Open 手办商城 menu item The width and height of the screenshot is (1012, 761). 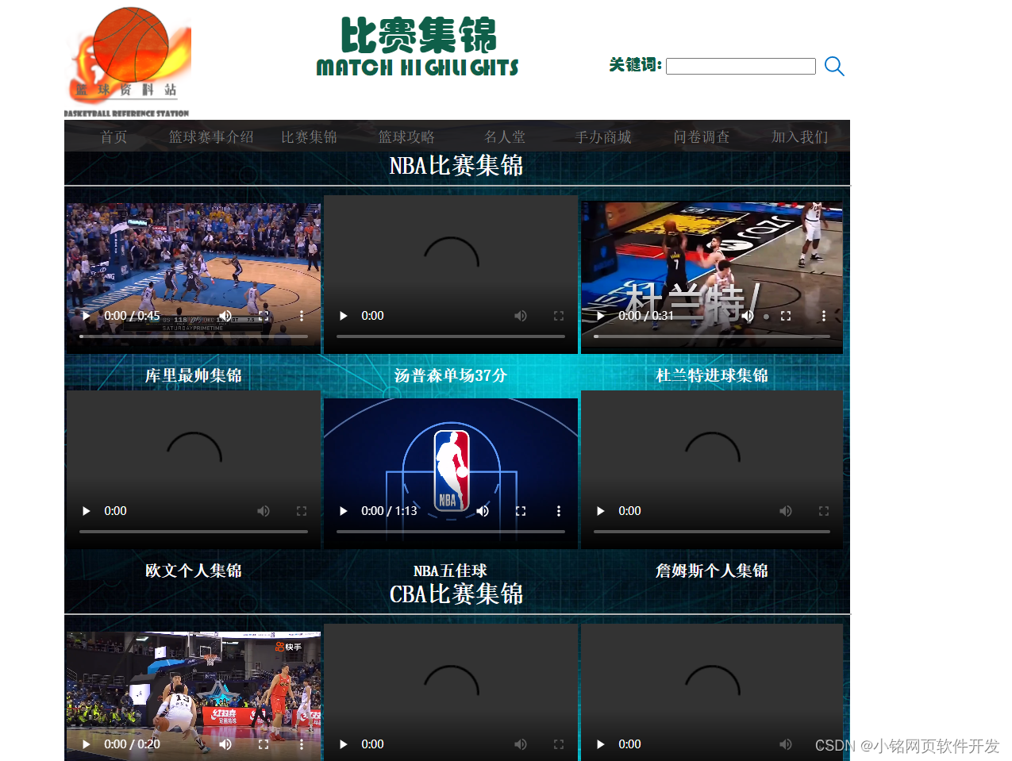604,136
